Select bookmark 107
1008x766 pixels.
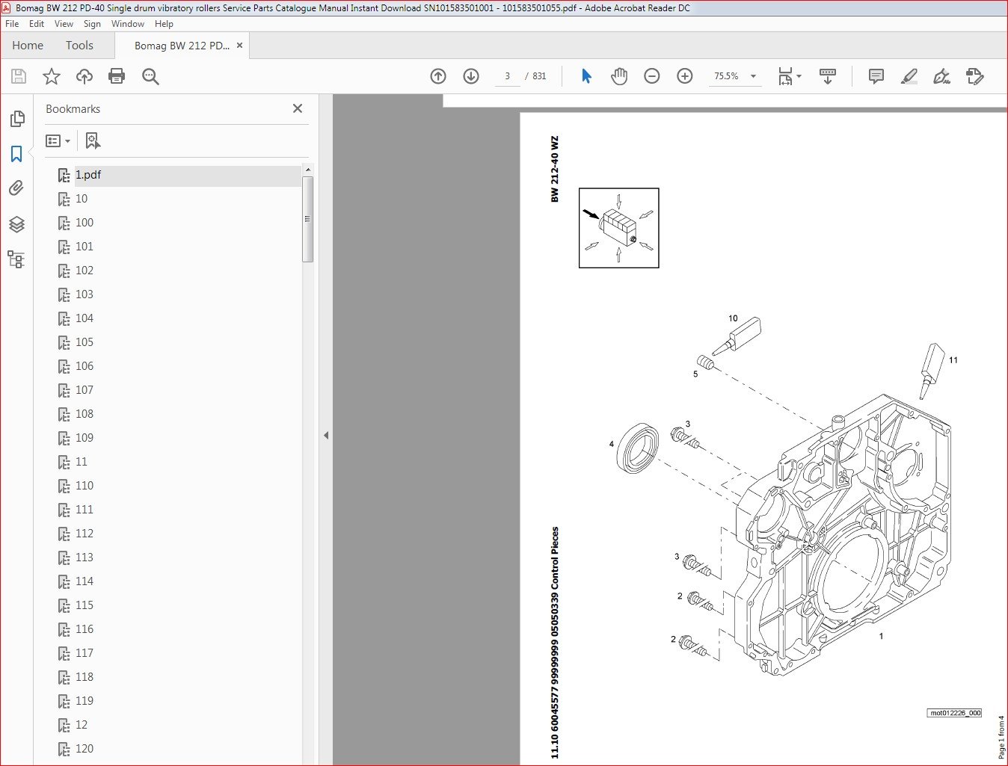[x=84, y=390]
